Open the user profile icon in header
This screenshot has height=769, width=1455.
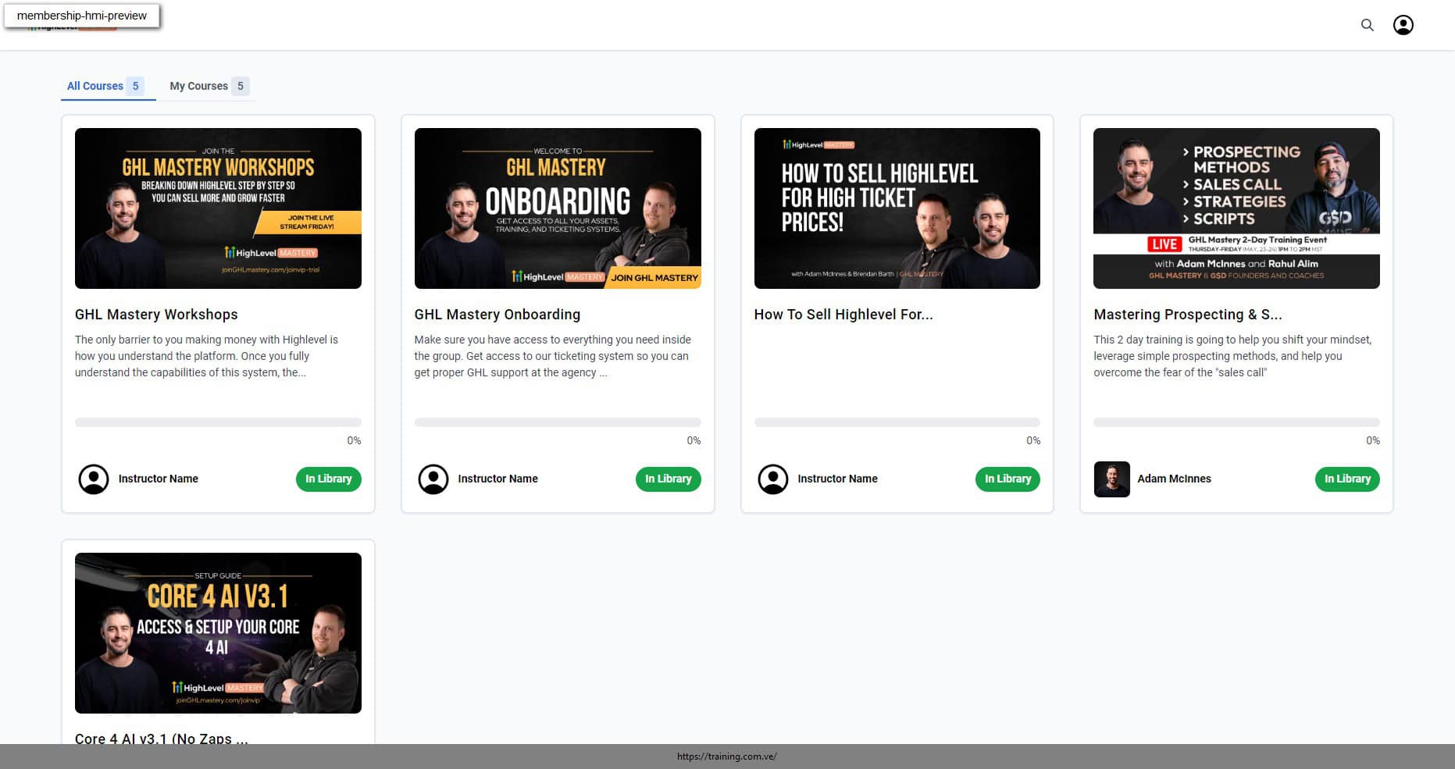(1403, 25)
